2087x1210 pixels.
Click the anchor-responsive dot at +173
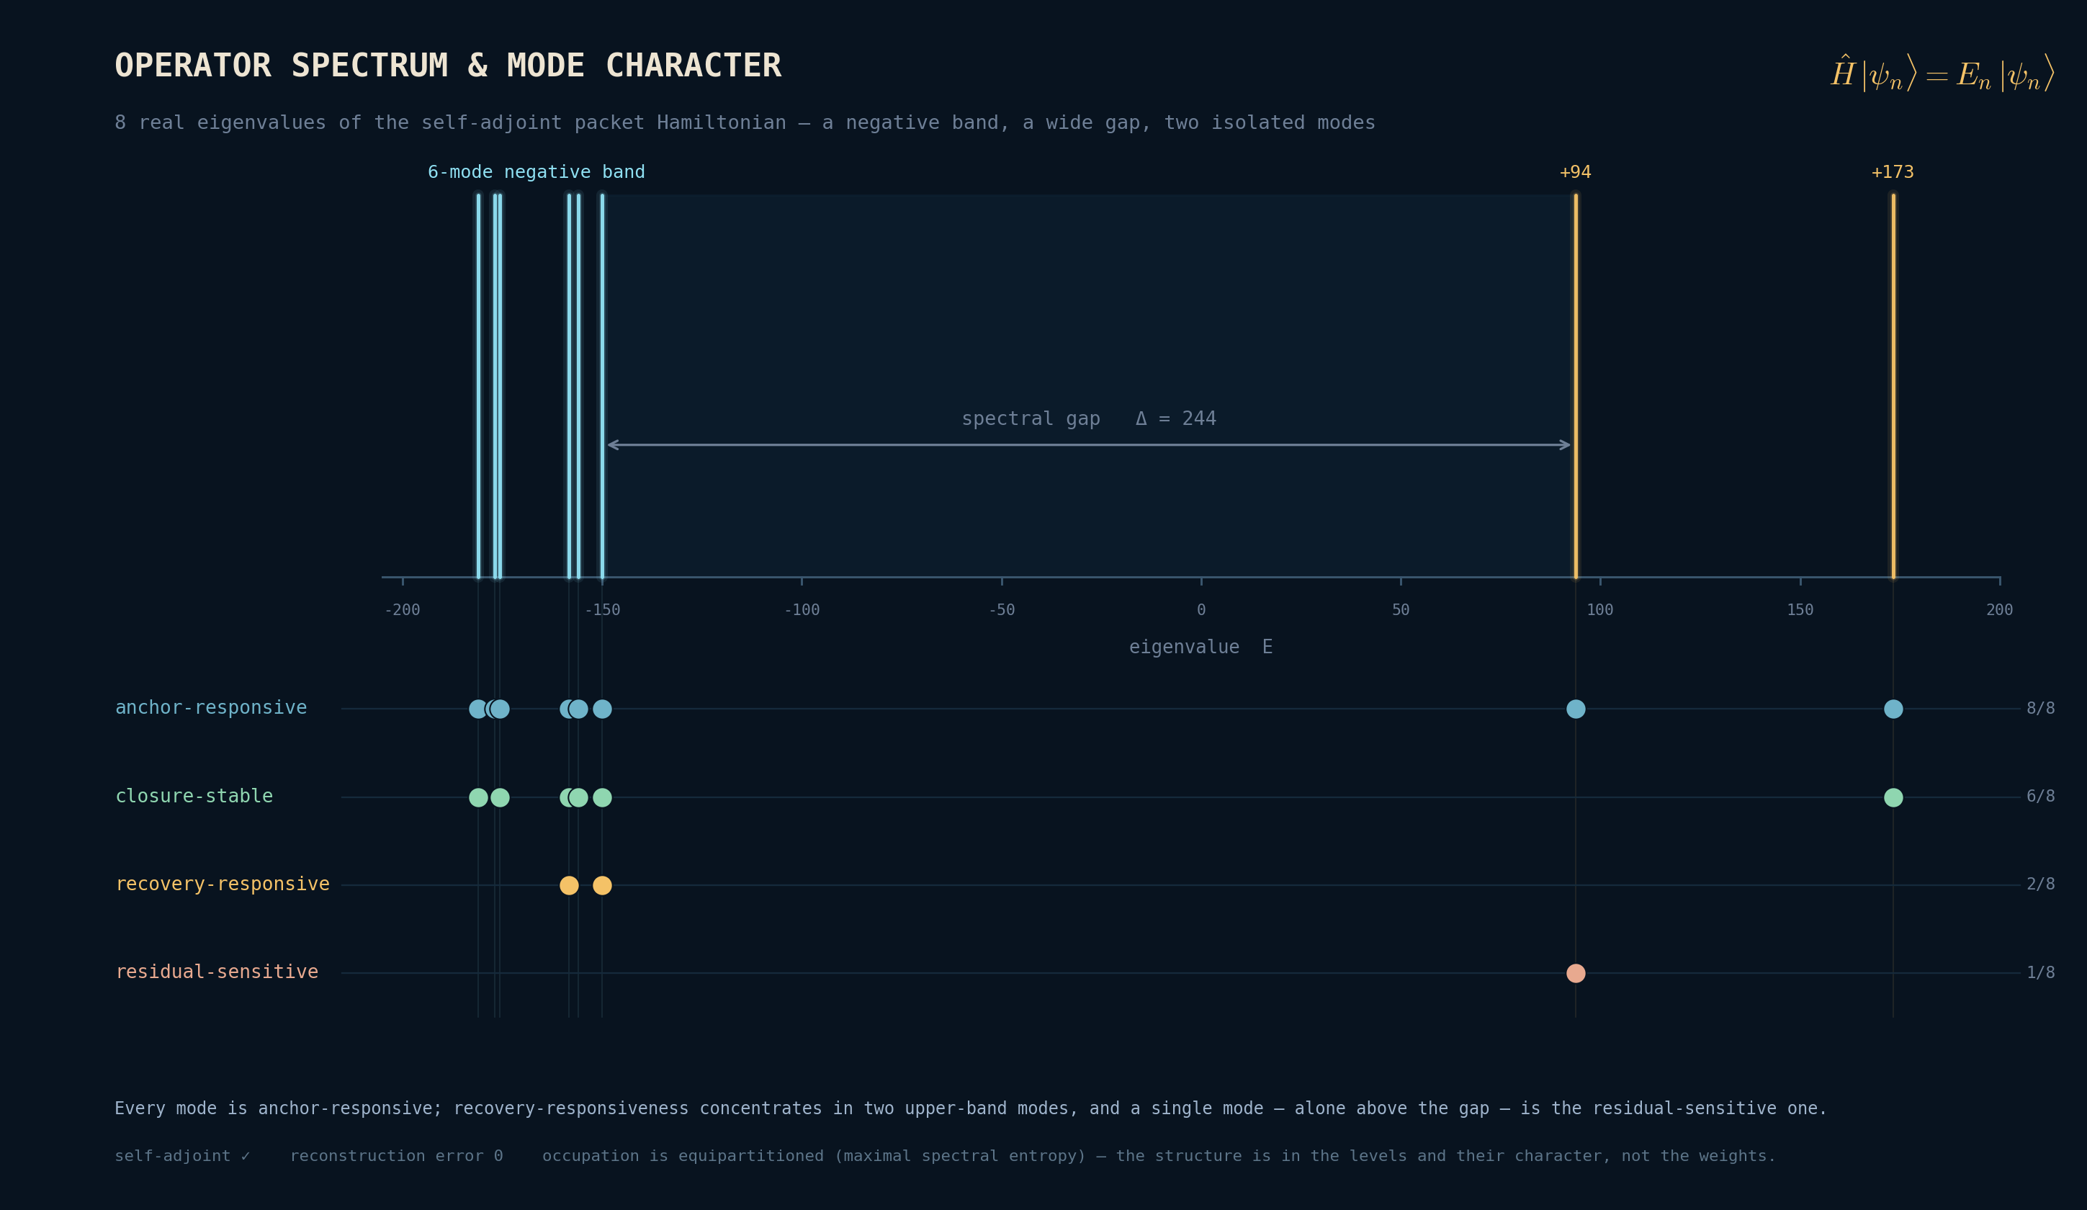click(1893, 709)
